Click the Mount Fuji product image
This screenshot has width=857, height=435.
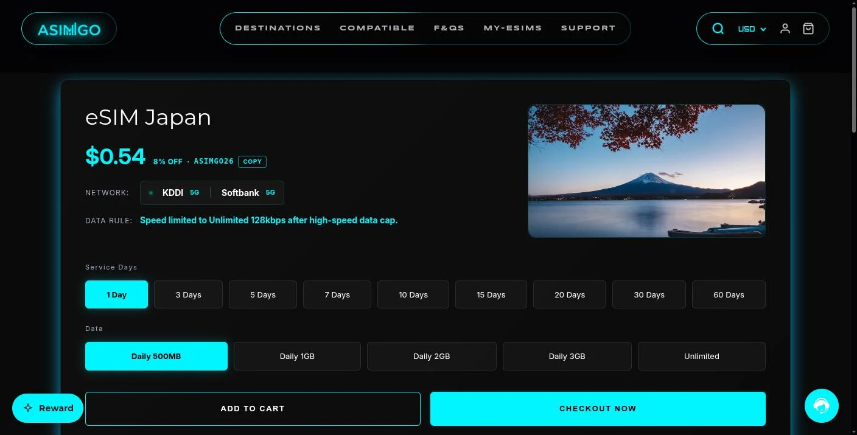(x=646, y=171)
